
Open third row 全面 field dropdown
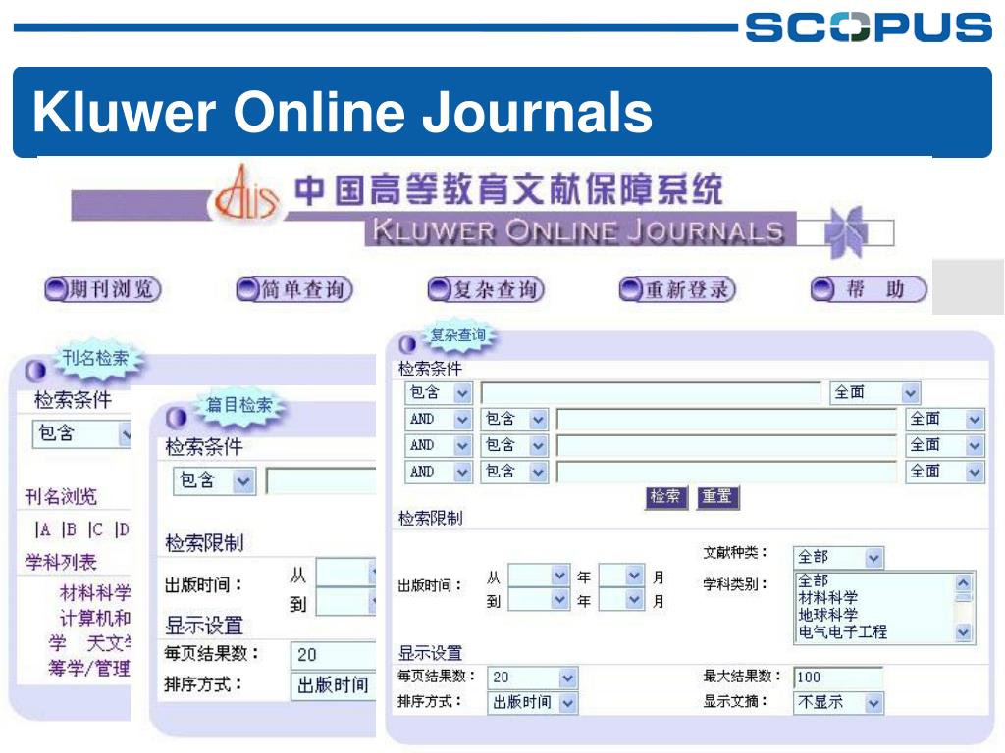(945, 446)
